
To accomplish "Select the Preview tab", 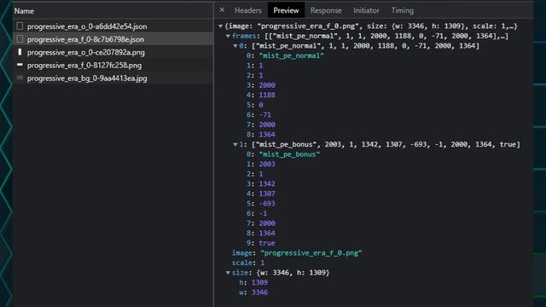I will 286,10.
